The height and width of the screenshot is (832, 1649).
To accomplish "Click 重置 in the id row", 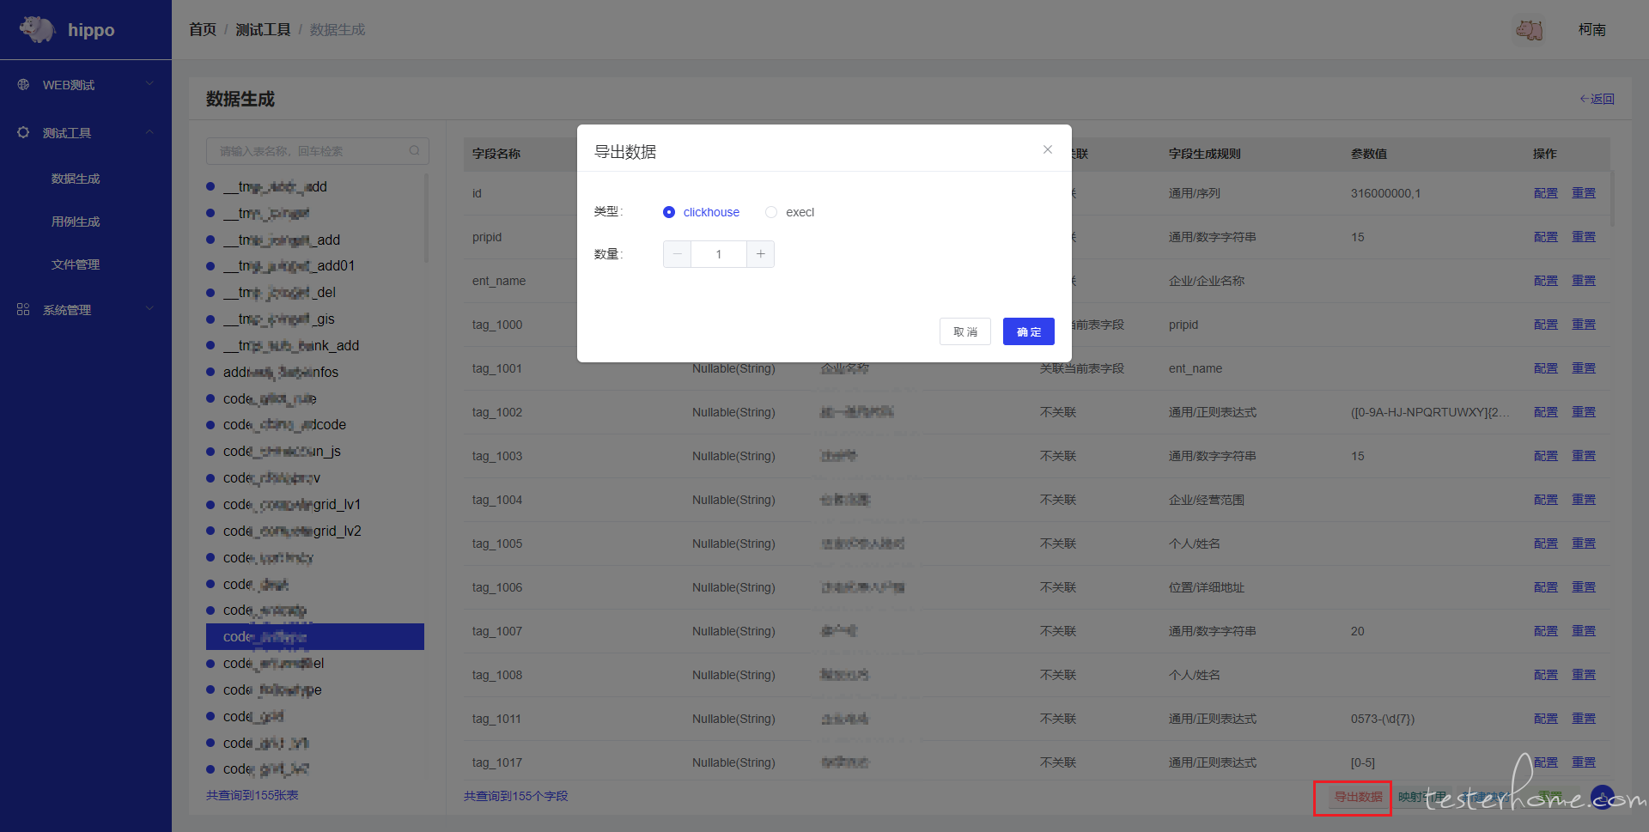I will [1584, 193].
